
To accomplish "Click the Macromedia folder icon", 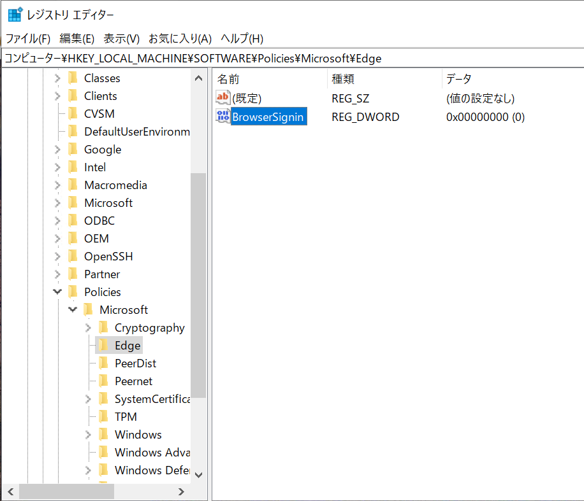I will click(x=73, y=185).
